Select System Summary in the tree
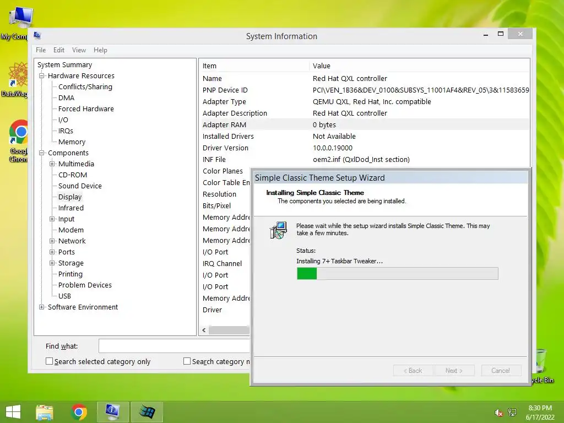The width and height of the screenshot is (564, 423). 65,65
